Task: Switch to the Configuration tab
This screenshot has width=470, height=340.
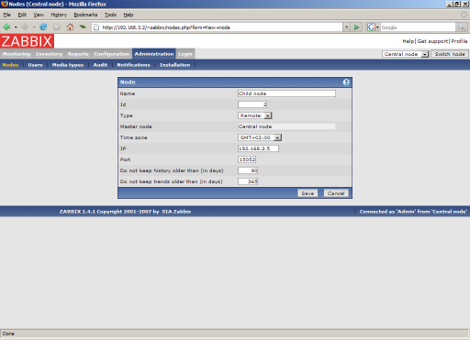Action: point(112,54)
